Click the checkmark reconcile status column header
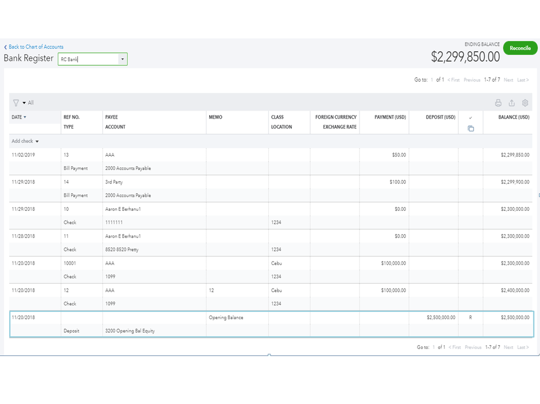 pyautogui.click(x=471, y=118)
